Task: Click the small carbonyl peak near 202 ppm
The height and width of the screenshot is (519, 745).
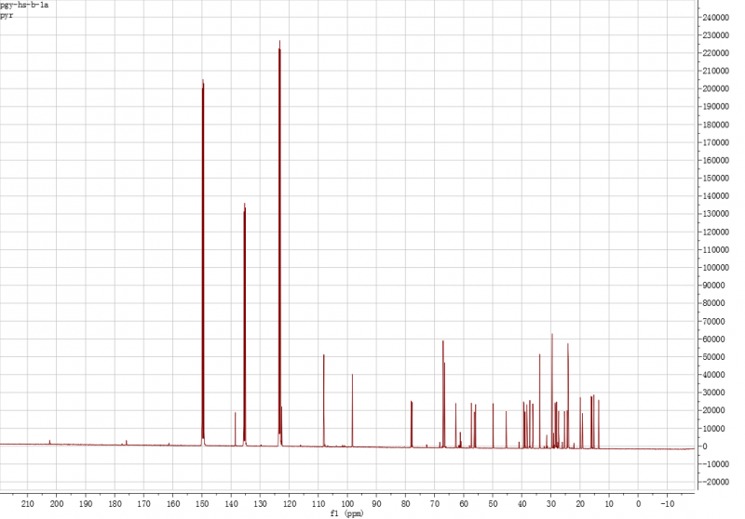Action: click(x=49, y=442)
